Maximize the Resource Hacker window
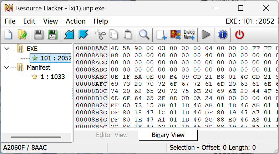279x154 pixels. (240, 8)
